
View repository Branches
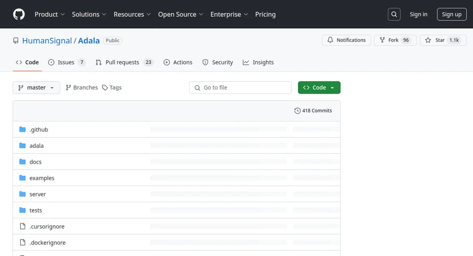point(82,87)
